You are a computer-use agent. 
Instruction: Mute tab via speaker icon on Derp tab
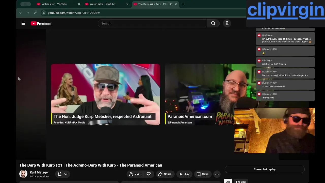(x=171, y=4)
